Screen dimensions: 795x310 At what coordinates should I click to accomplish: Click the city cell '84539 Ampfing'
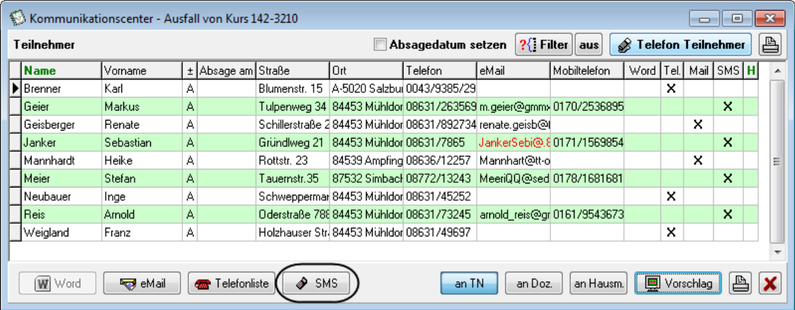pyautogui.click(x=367, y=161)
